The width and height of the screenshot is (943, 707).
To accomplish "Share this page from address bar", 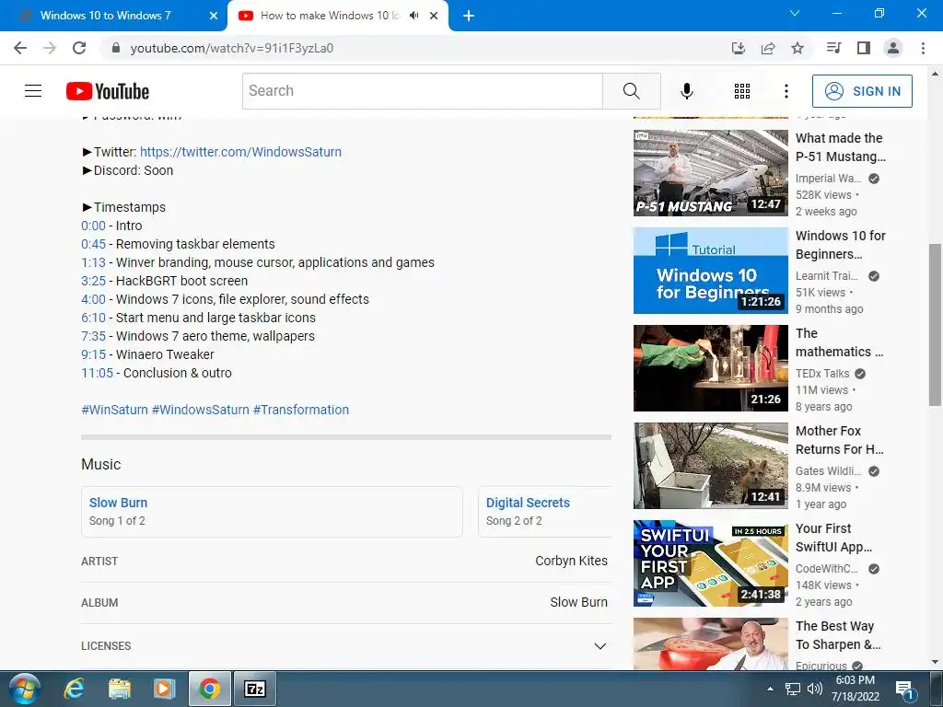I will click(768, 48).
